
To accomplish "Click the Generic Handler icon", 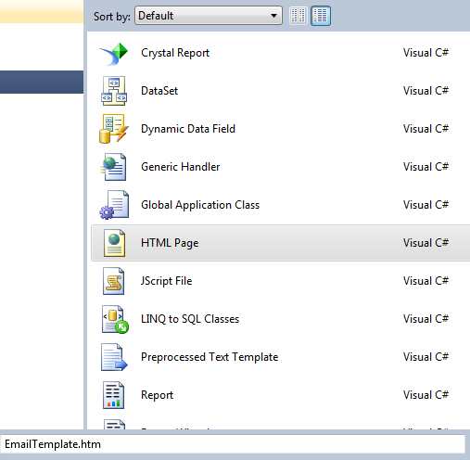I will 113,167.
